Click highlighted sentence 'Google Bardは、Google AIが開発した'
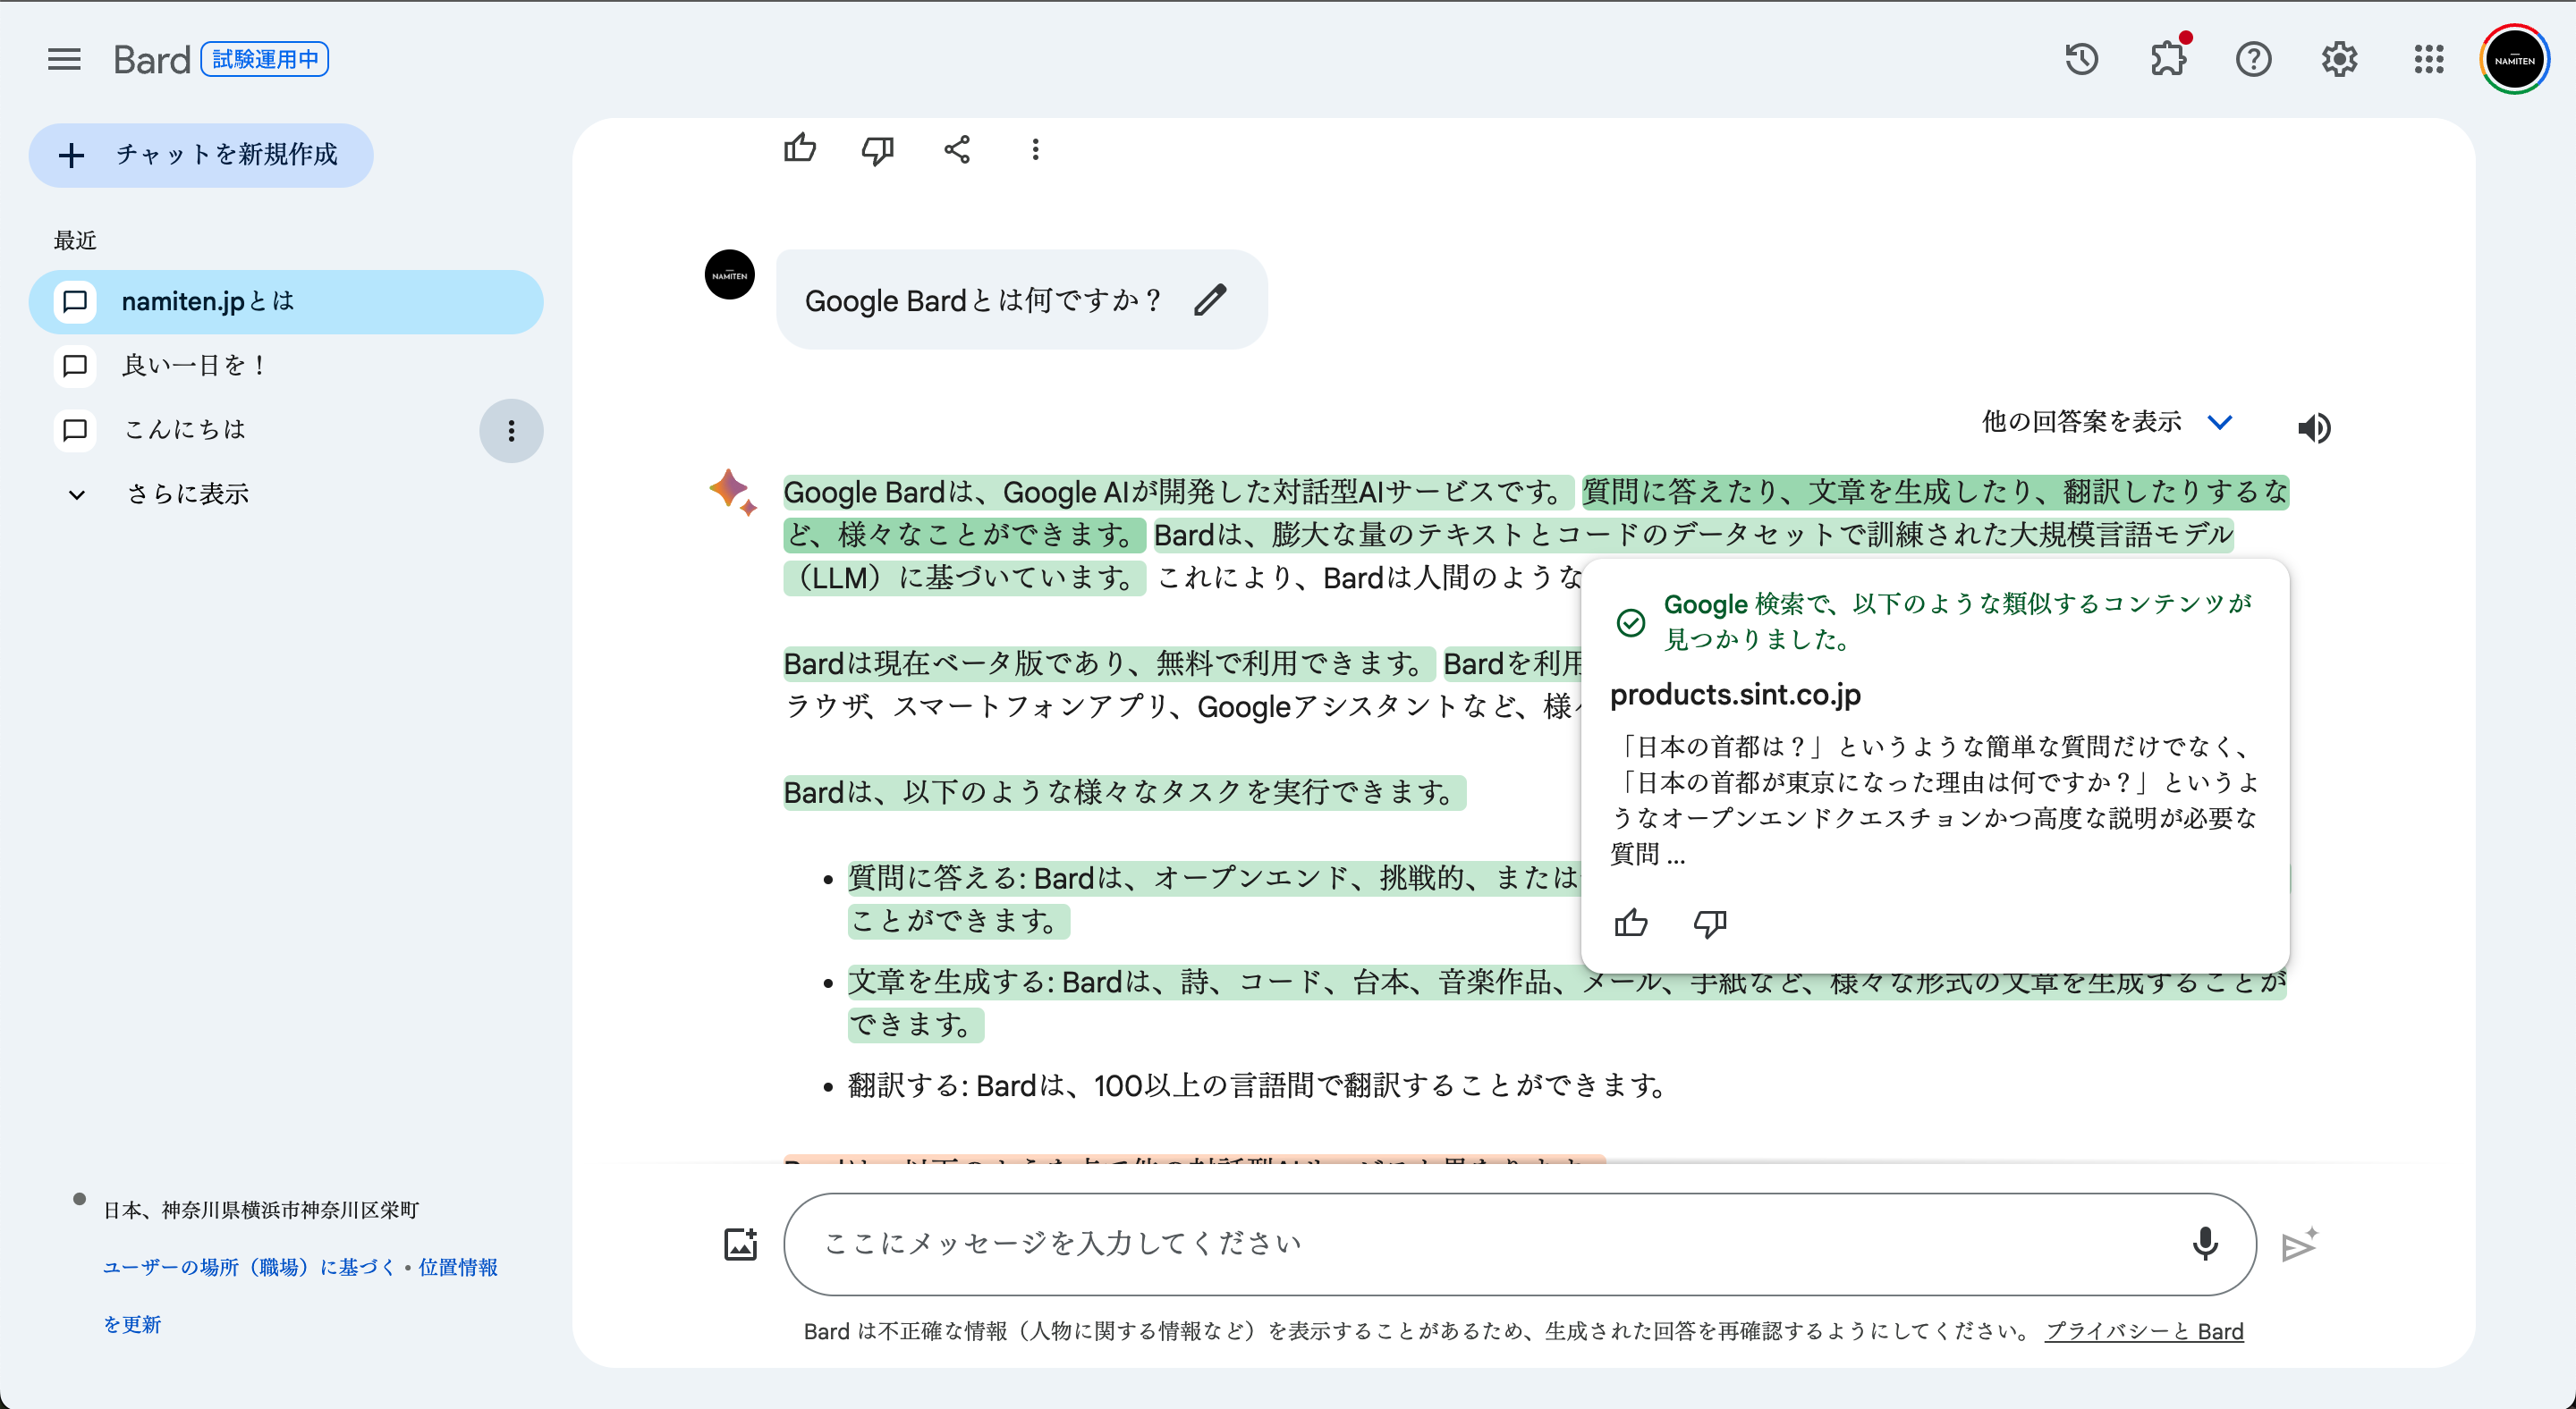The width and height of the screenshot is (2576, 1409). (1176, 492)
